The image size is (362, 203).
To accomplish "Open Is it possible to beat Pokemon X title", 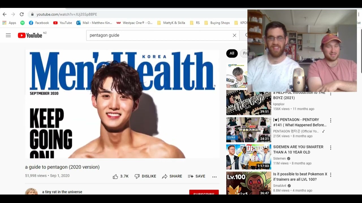I will coord(300,177).
